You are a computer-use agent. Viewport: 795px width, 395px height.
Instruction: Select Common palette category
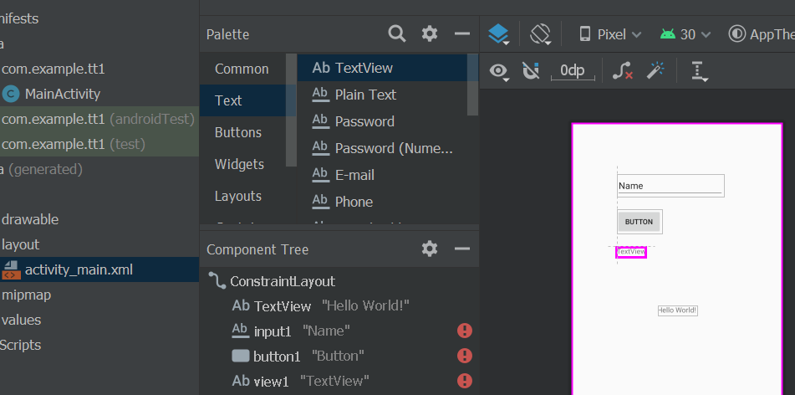pyautogui.click(x=242, y=69)
